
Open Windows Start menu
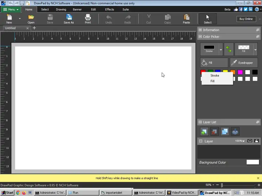click(7, 193)
